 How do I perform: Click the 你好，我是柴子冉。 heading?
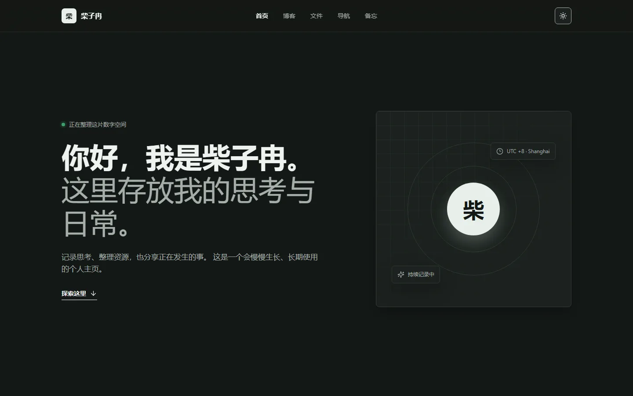[x=182, y=158]
